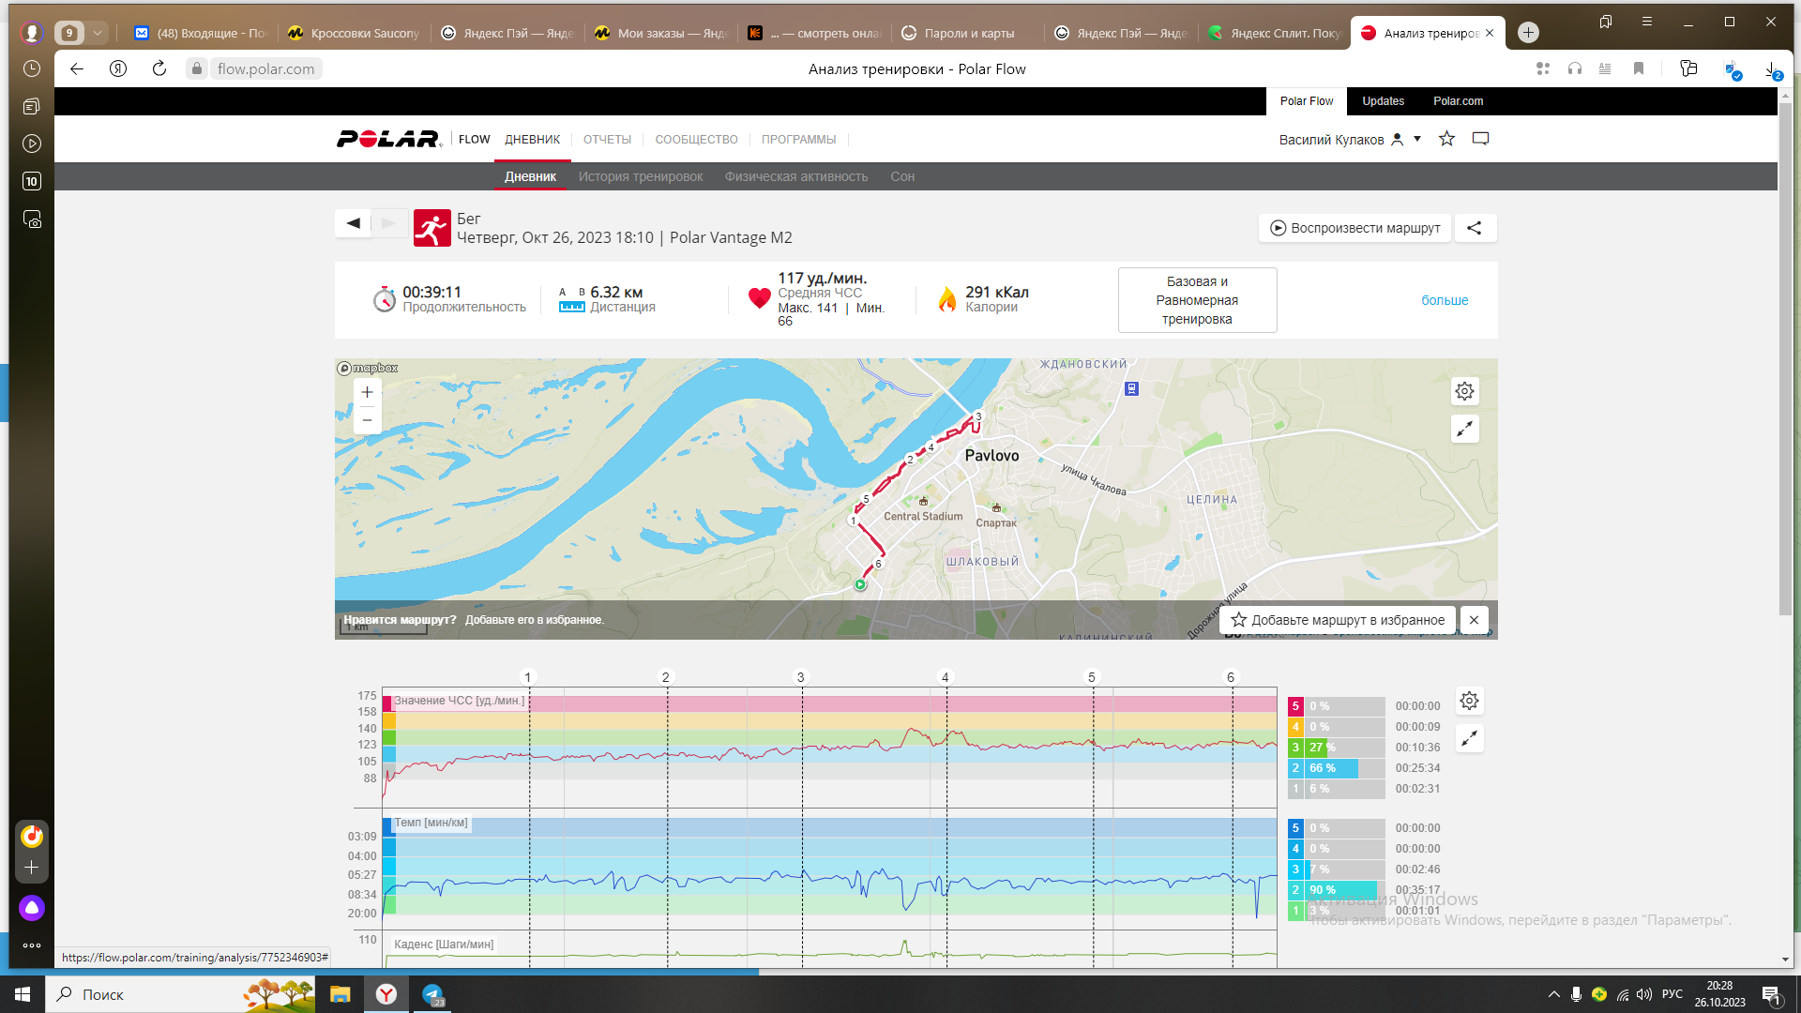Screen dimensions: 1801x1013
Task: Open browser downloads icon
Action: [x=1771, y=69]
